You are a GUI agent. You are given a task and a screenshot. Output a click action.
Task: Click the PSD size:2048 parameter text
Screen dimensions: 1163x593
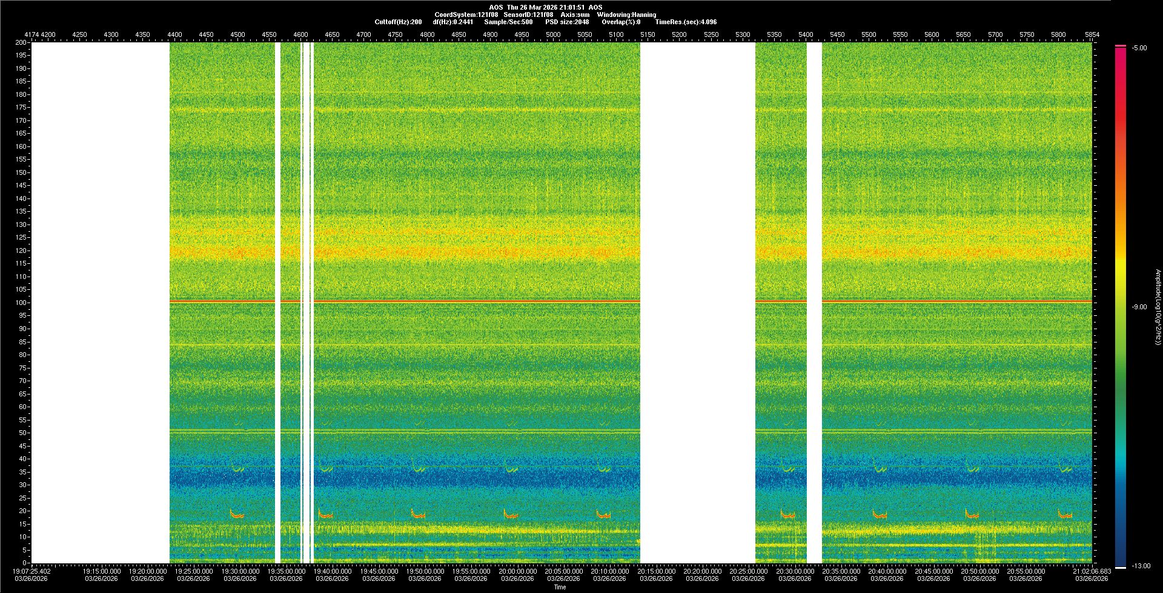[567, 22]
